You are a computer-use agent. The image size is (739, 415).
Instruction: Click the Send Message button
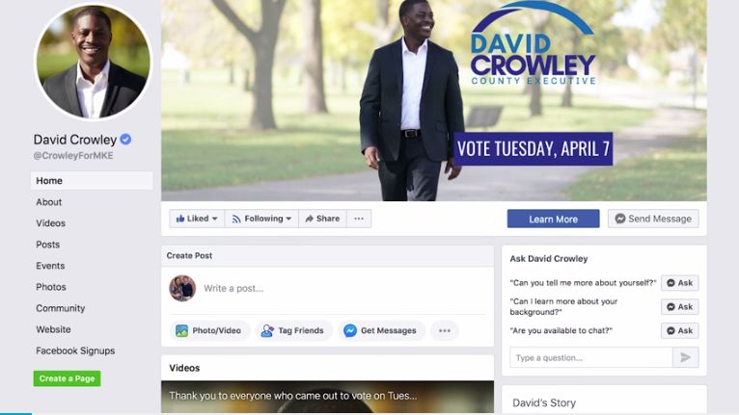click(653, 219)
